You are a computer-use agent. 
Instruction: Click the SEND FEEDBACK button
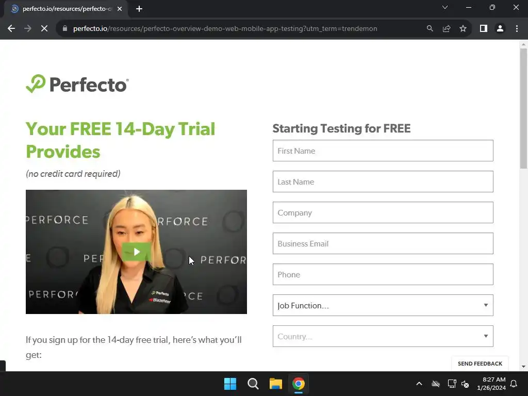pyautogui.click(x=480, y=364)
